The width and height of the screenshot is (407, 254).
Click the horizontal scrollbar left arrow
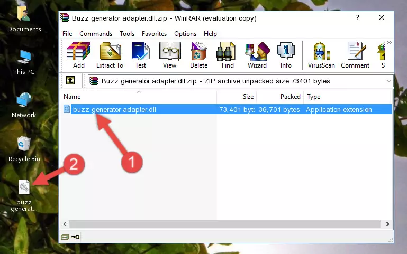pyautogui.click(x=65, y=224)
